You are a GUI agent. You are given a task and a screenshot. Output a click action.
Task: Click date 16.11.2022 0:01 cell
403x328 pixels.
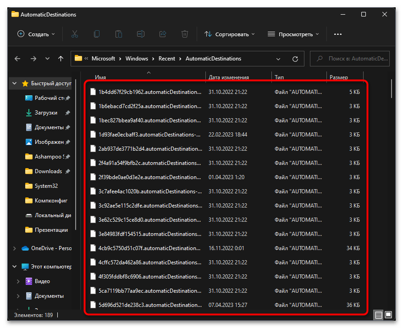click(x=226, y=248)
